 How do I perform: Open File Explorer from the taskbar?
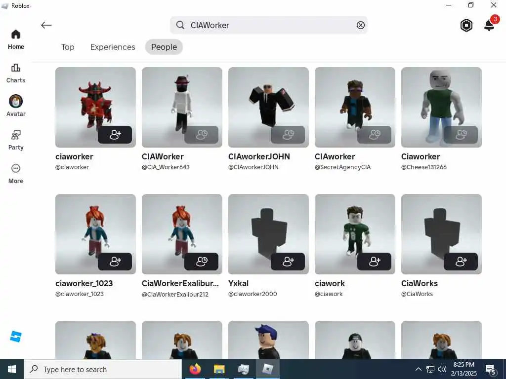click(x=219, y=369)
